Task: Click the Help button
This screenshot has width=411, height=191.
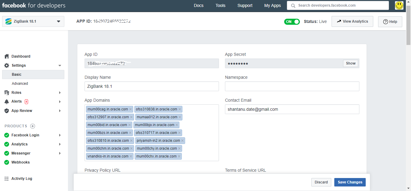Action: pyautogui.click(x=390, y=22)
